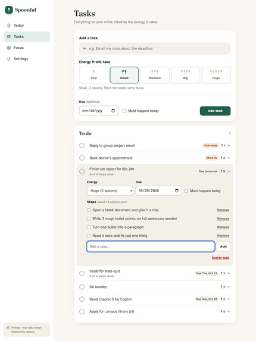The width and height of the screenshot is (256, 341).
Task: Open the Today page
Action: 27,26
